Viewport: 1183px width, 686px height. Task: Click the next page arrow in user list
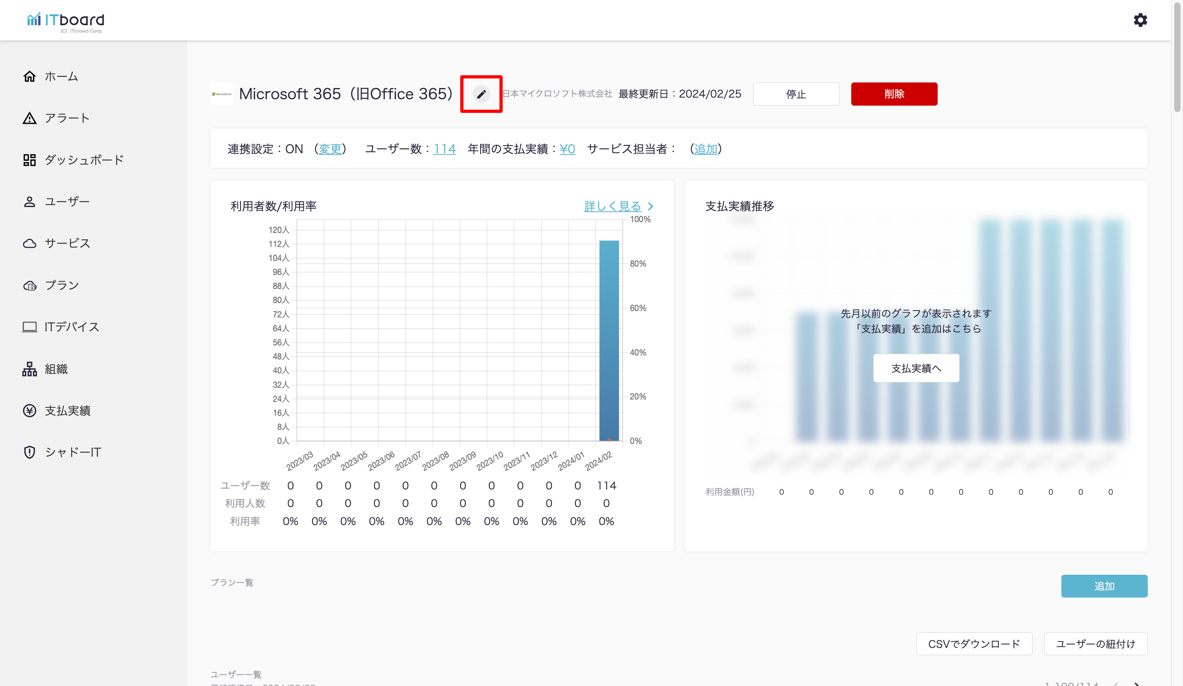(x=1137, y=683)
